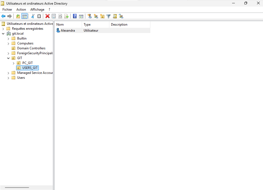This screenshot has width=263, height=190.
Task: Create a new group with toolbar icon
Action: tap(96, 16)
